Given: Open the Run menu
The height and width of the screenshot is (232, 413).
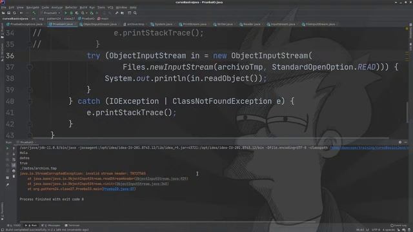Looking at the screenshot, I should tap(92, 8).
